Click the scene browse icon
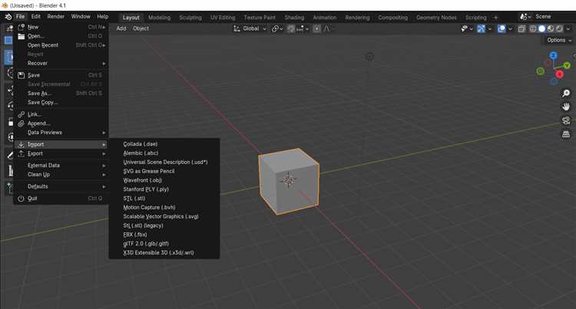576x309 pixels. [525, 17]
